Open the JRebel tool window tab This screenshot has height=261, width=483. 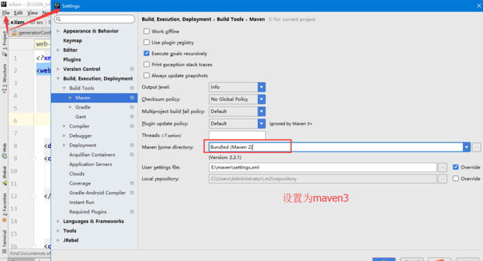[x=4, y=176]
